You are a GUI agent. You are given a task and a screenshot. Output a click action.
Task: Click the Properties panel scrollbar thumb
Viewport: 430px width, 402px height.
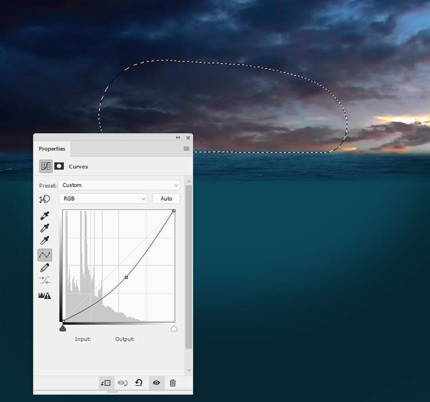tap(189, 267)
